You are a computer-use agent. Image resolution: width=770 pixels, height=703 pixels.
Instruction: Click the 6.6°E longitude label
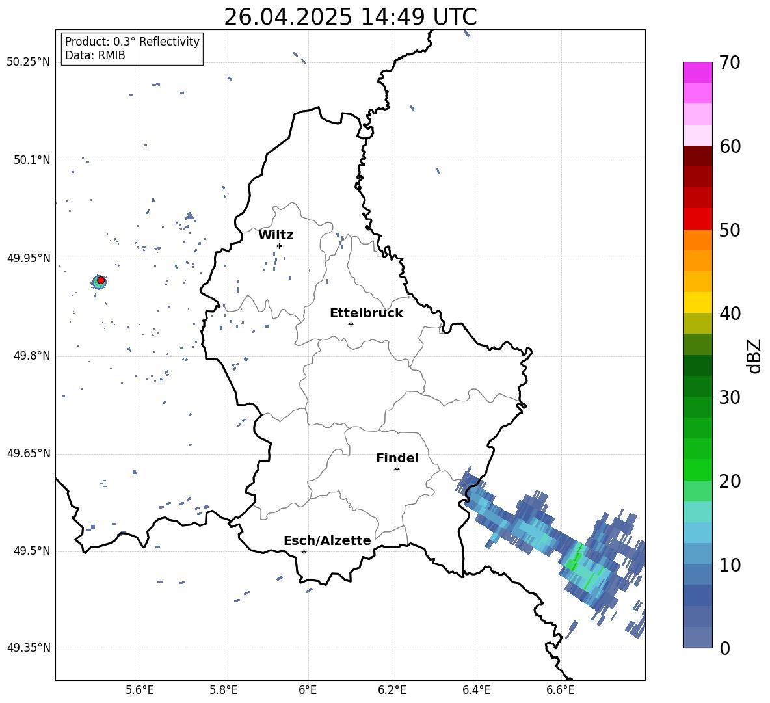tap(561, 690)
